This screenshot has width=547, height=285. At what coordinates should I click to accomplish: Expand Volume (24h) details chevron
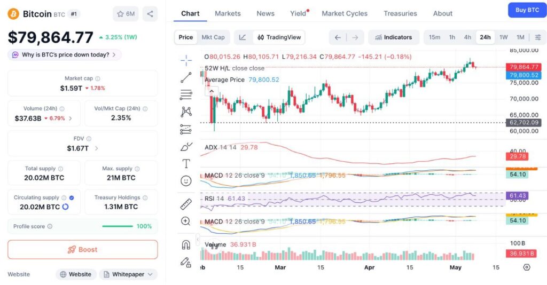click(71, 118)
